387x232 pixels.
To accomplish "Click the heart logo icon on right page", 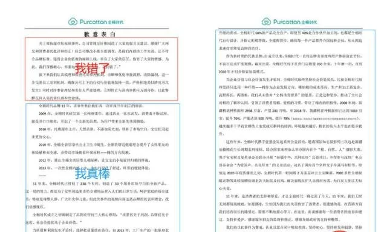I will coord(266,22).
